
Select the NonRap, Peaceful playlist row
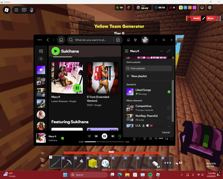tap(149, 118)
